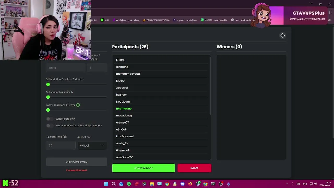Image resolution: width=334 pixels, height=188 pixels.
Task: Open Discord from the taskbar
Action: tap(182, 184)
